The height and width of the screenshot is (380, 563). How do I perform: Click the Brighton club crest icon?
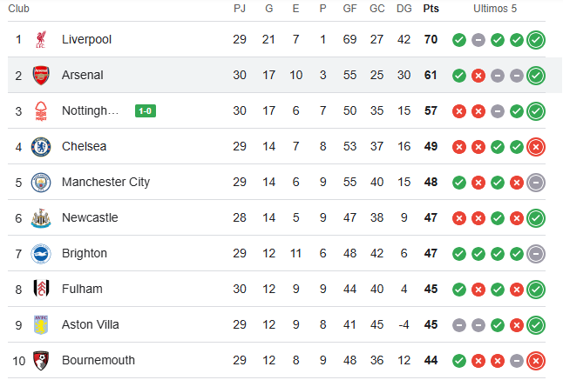tap(41, 253)
